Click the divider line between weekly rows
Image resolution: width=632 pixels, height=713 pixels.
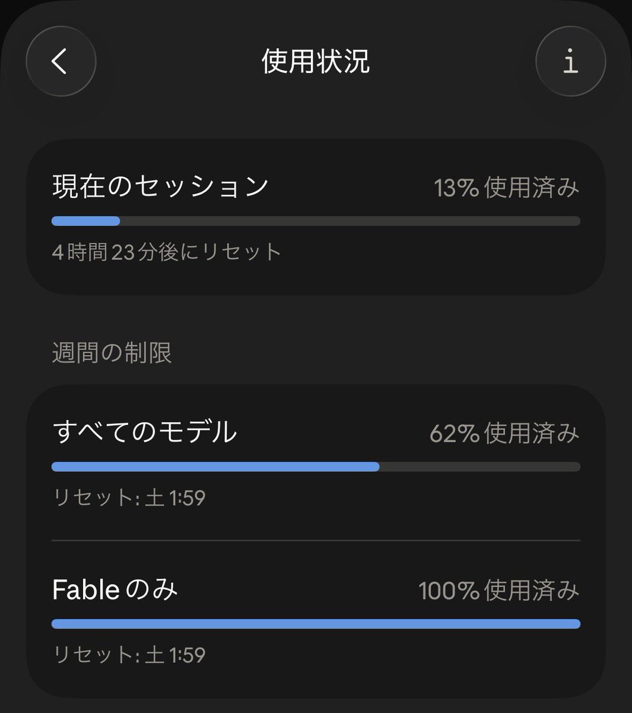[316, 541]
